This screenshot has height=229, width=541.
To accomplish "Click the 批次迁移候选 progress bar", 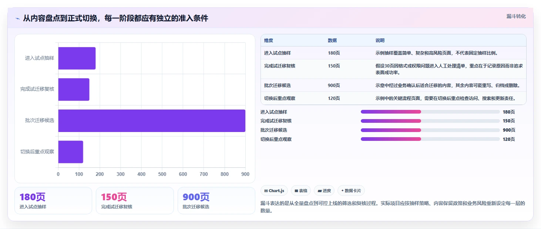I will click(430, 130).
